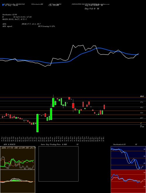Click the blue-background Stochastics chart panel
This screenshot has height=193, width=146.
pos(128,158)
